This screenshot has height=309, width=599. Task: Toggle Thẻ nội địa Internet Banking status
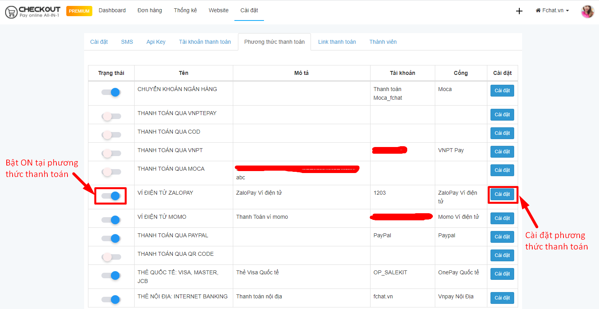[x=111, y=300]
